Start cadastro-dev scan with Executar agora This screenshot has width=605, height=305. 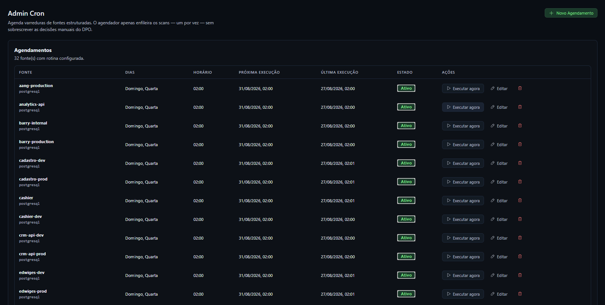click(463, 163)
